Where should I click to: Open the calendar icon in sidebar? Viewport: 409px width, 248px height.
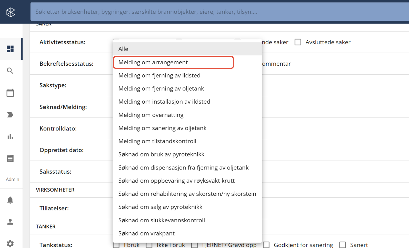10,93
